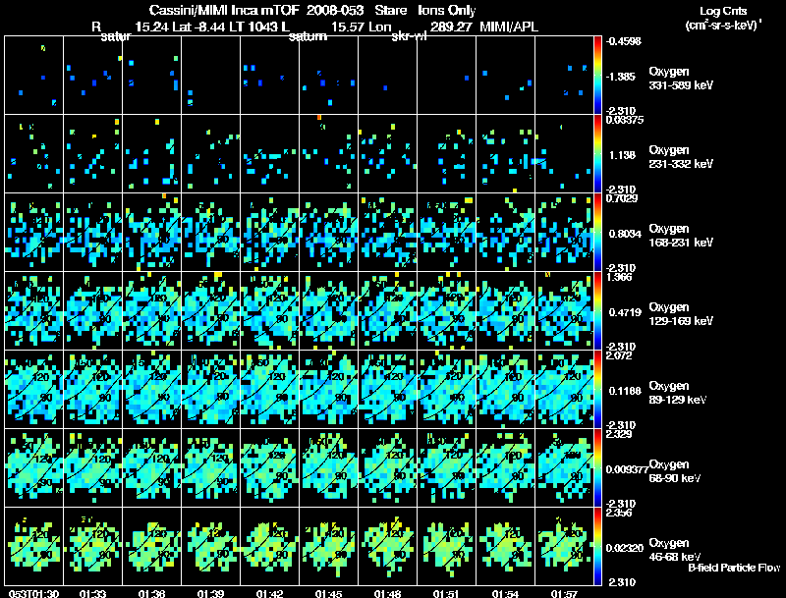Select the Oxygen 331-589 keV panel at 01:33
The width and height of the screenshot is (786, 598).
click(x=92, y=76)
